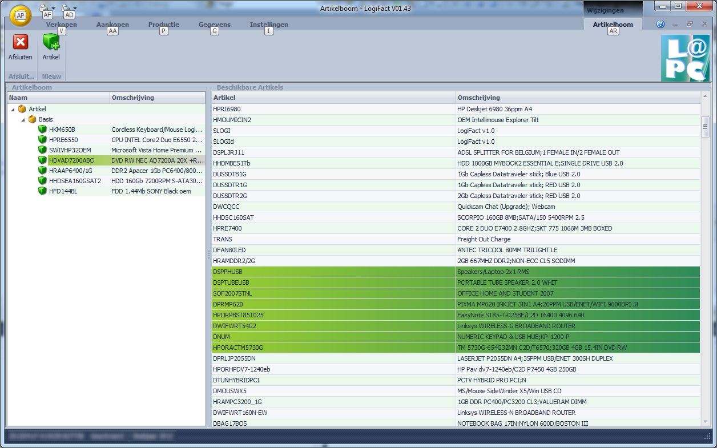Select highlighted article row DNUM
The height and width of the screenshot is (448, 717).
coord(456,337)
